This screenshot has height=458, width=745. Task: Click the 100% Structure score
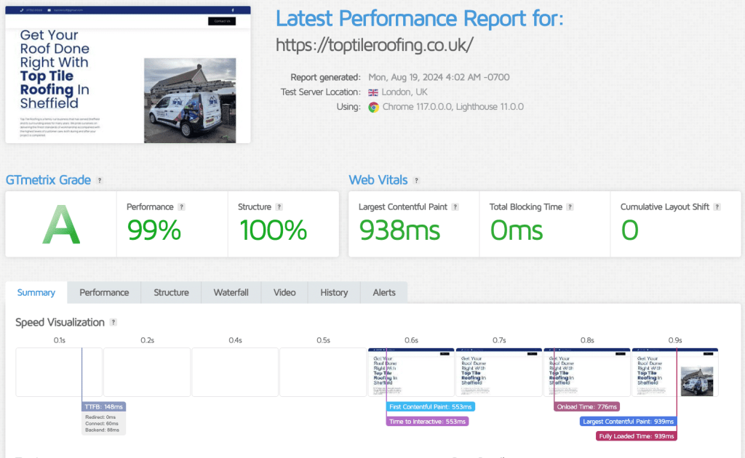(274, 230)
